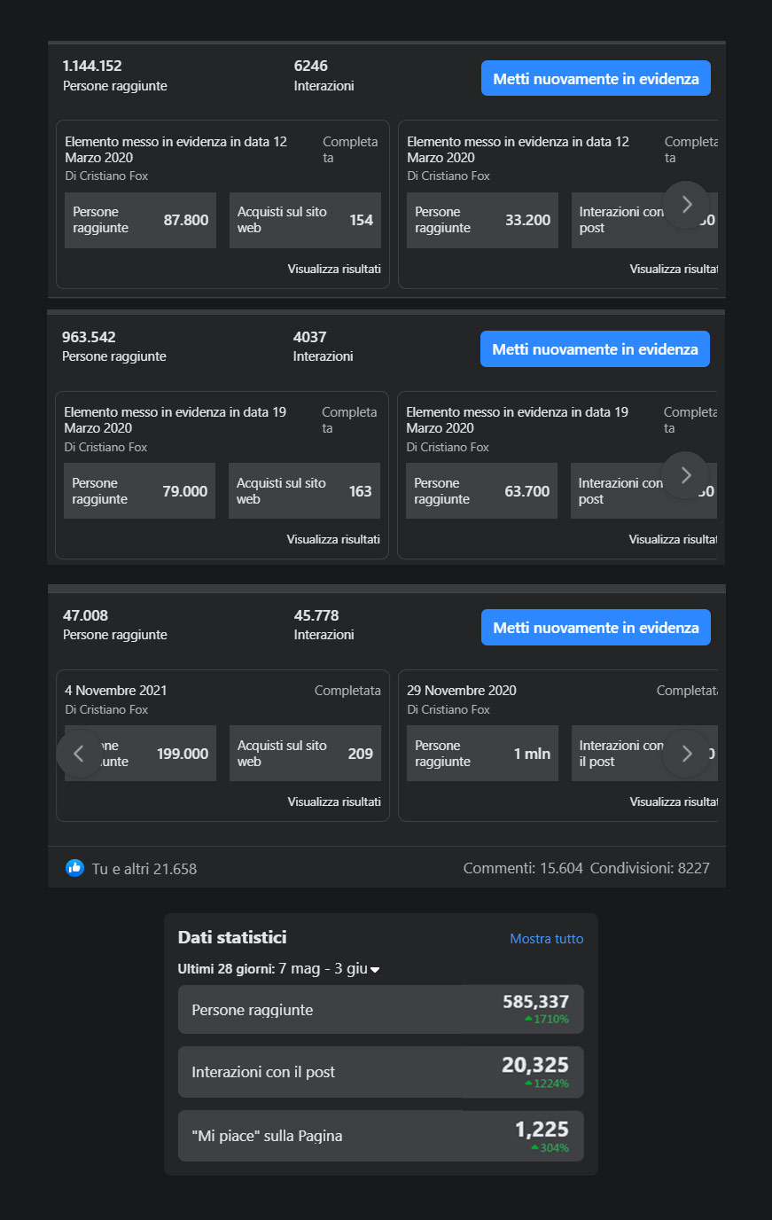This screenshot has height=1220, width=772.
Task: Open the Commenti: 15.604 count
Action: (x=523, y=868)
